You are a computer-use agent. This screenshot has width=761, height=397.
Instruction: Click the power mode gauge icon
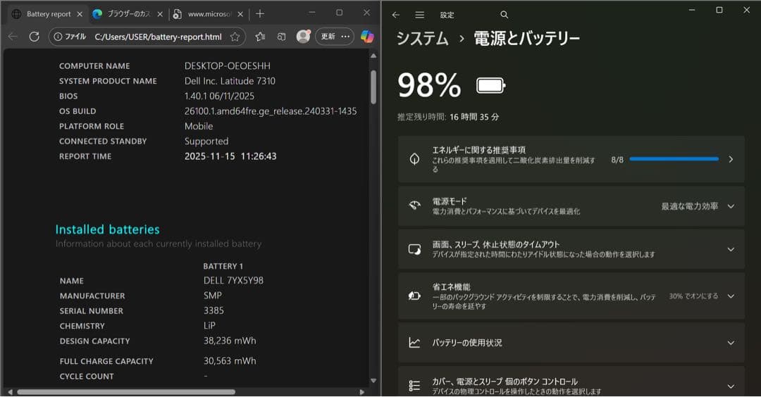tap(414, 206)
